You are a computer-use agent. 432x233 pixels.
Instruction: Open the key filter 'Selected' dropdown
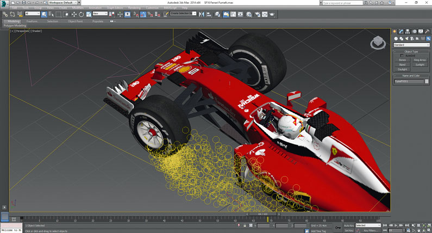(x=368, y=225)
